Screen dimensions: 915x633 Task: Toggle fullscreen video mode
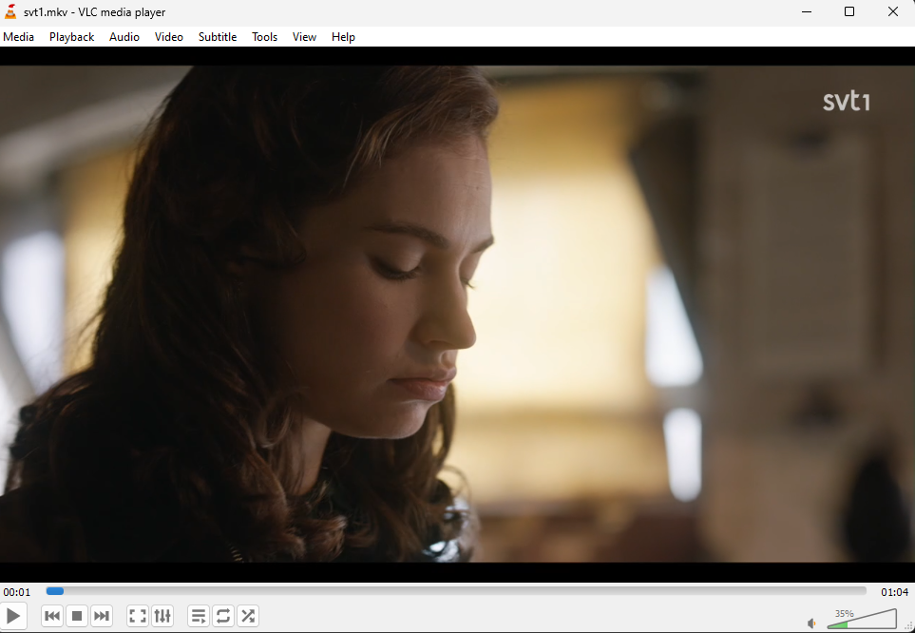pos(137,616)
